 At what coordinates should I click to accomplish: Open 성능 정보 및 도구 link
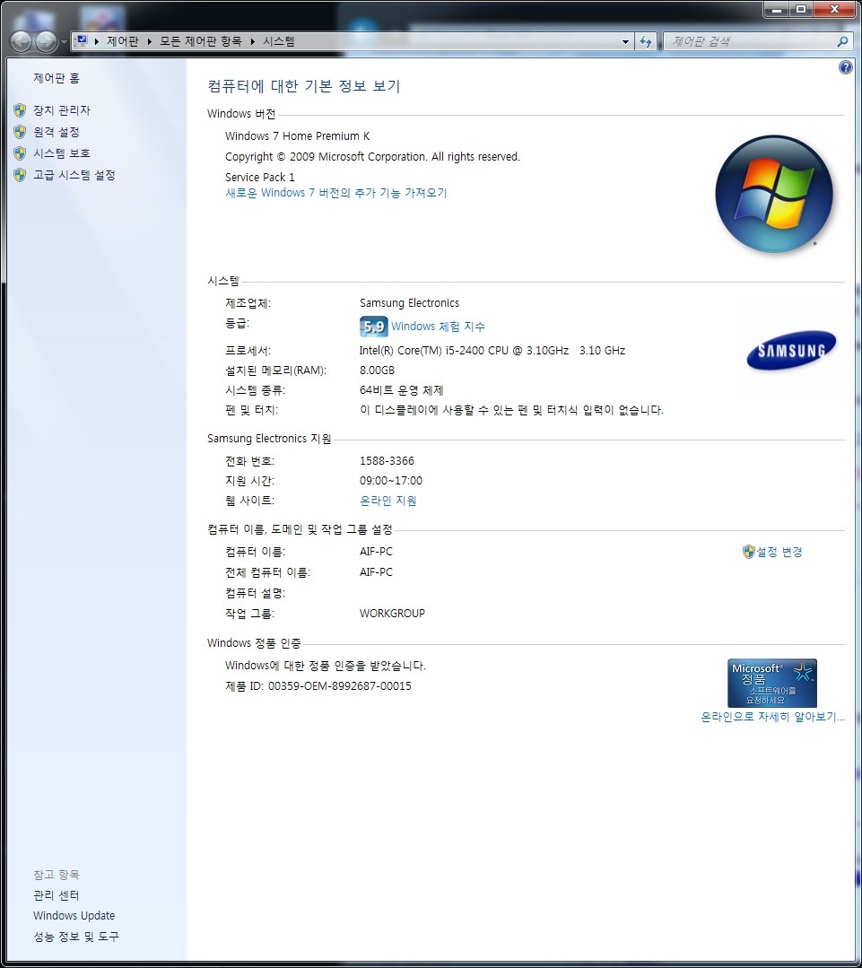point(76,937)
